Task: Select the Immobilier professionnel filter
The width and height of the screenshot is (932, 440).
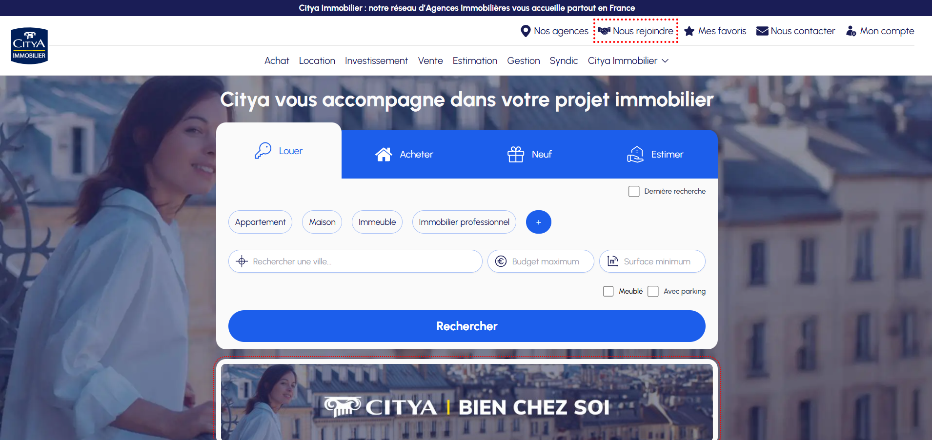Action: [464, 222]
